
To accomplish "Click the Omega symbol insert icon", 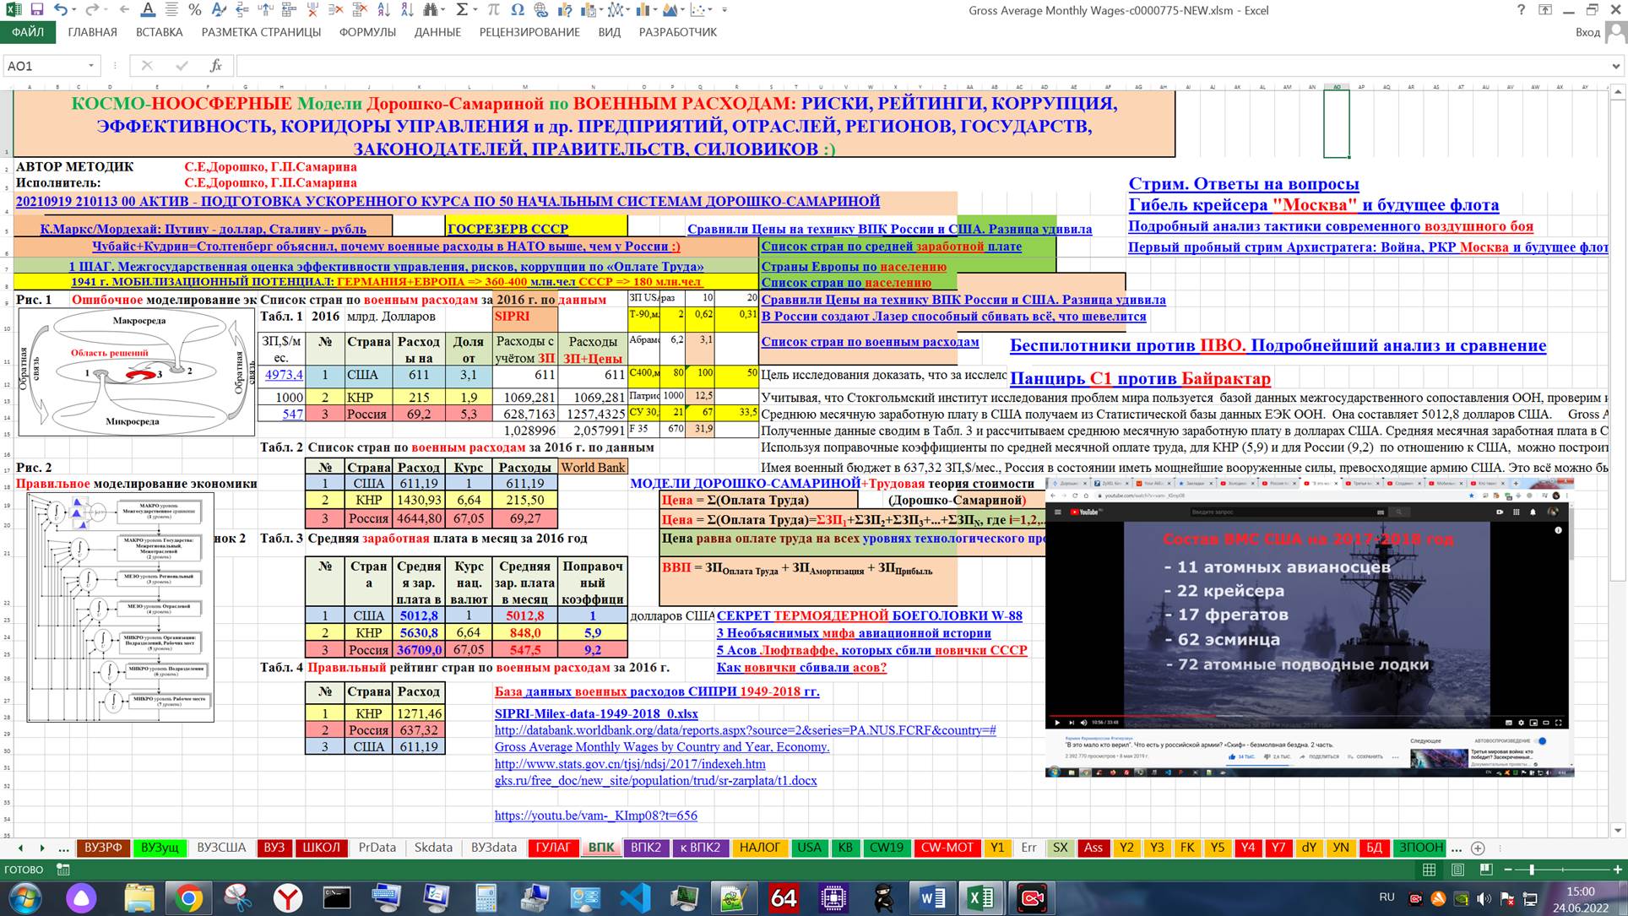I will pyautogui.click(x=518, y=10).
